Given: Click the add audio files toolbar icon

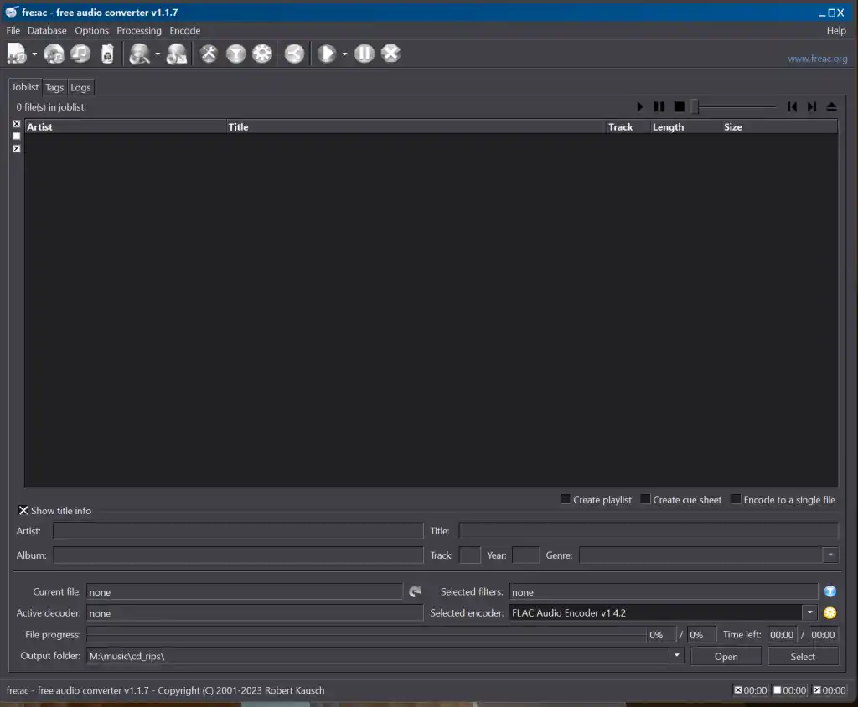Looking at the screenshot, I should coord(17,54).
